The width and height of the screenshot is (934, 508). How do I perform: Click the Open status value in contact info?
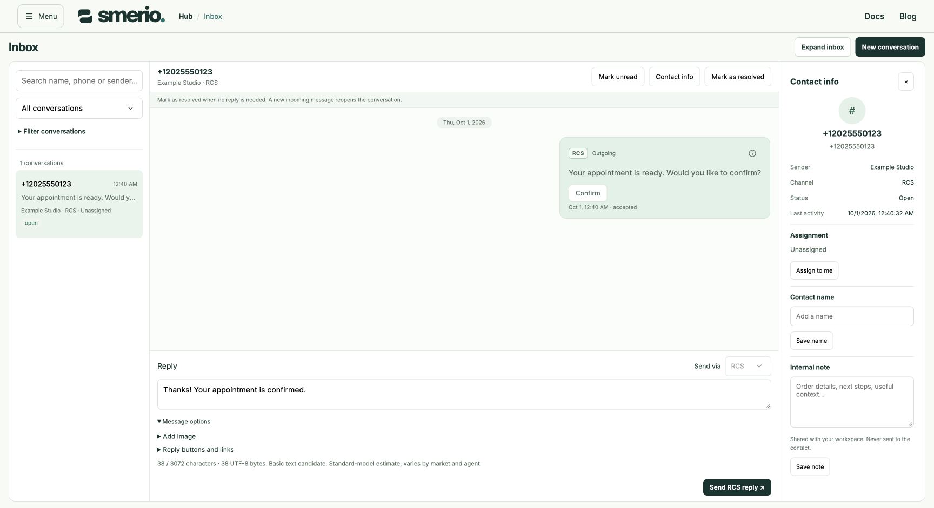(906, 198)
